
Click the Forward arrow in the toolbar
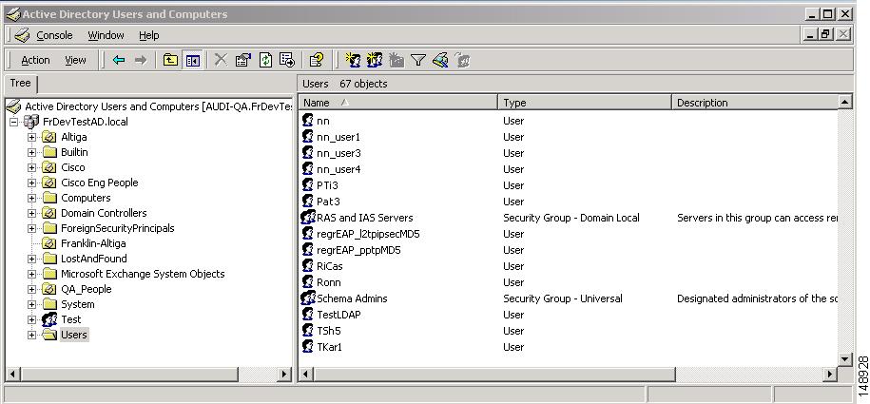141,60
